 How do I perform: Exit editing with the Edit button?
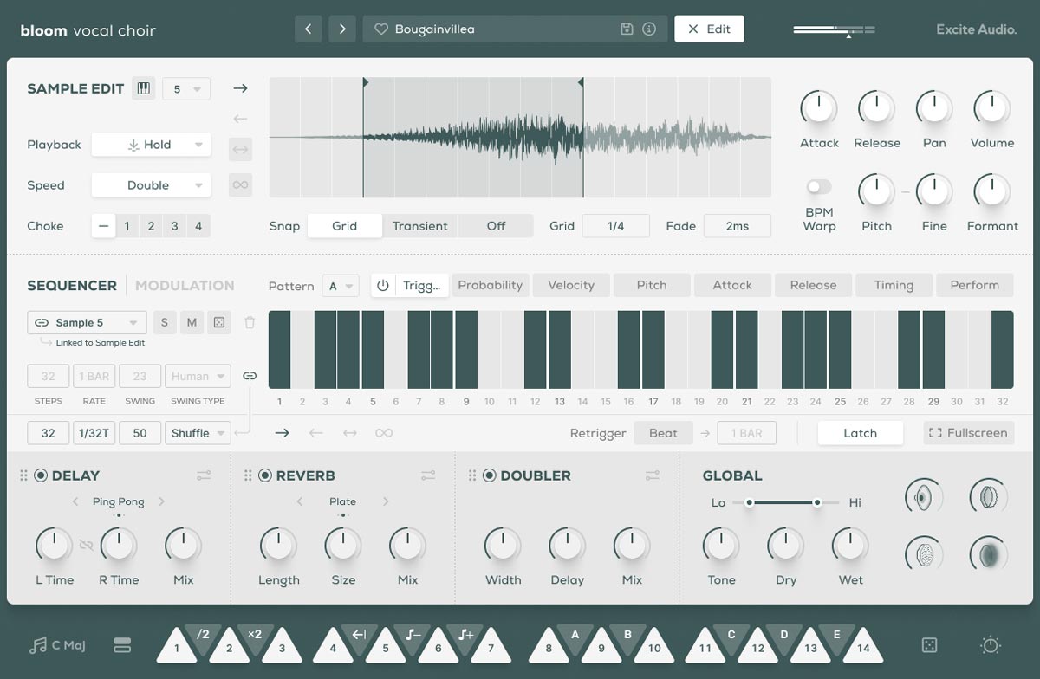[709, 29]
